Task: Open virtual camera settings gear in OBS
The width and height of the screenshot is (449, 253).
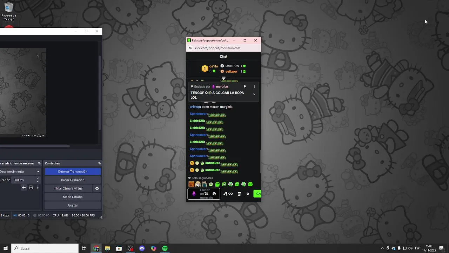Action: pos(97,188)
